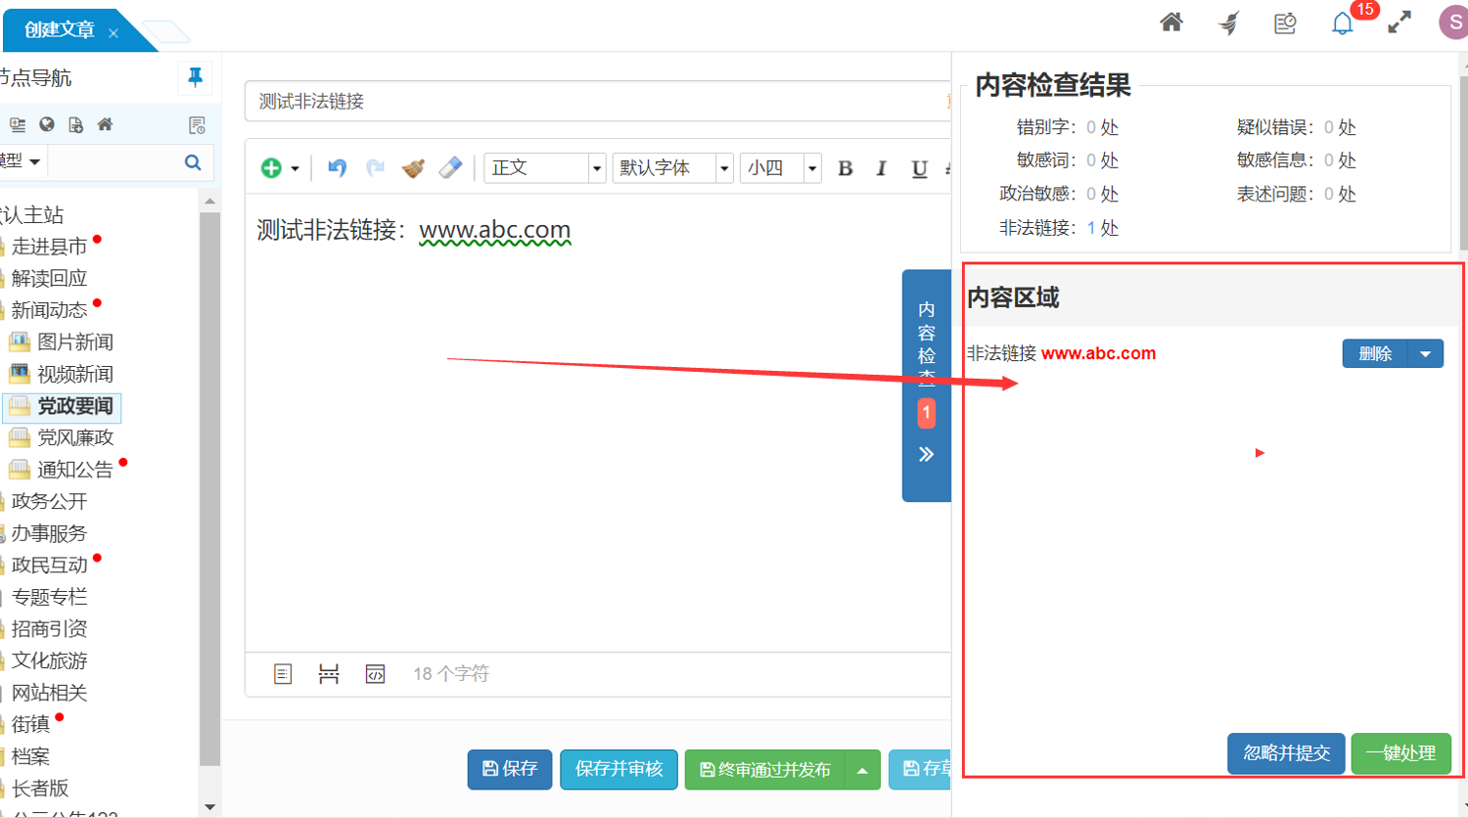Click the eraser clear formatting icon
The width and height of the screenshot is (1468, 818).
tap(450, 168)
